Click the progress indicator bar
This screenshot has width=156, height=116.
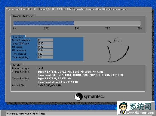coord(77,23)
